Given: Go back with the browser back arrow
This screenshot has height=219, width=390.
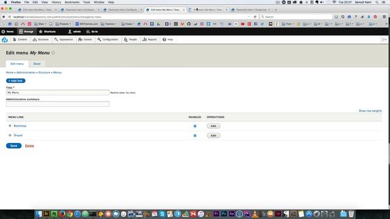Looking at the screenshot, I should (x=4, y=17).
